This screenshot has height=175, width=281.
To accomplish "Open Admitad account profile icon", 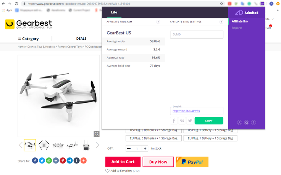I will (239, 123).
